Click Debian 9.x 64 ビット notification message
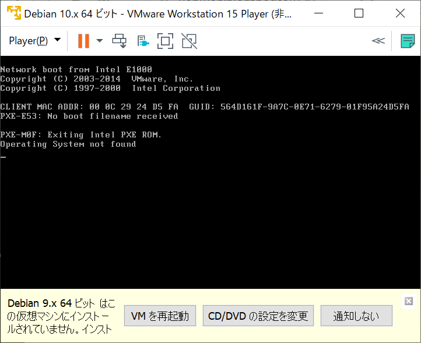The height and width of the screenshot is (343, 421). 61,316
